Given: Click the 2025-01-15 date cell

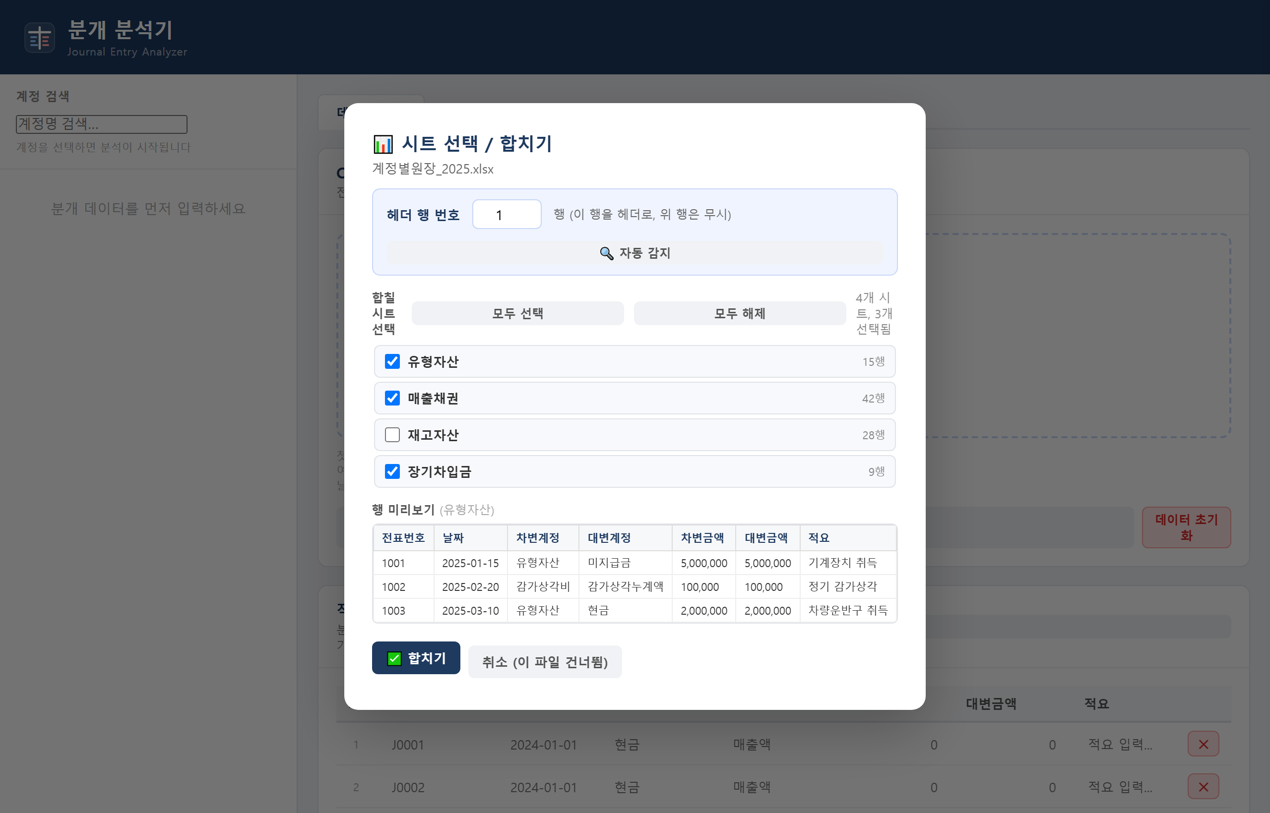Looking at the screenshot, I should coord(470,563).
